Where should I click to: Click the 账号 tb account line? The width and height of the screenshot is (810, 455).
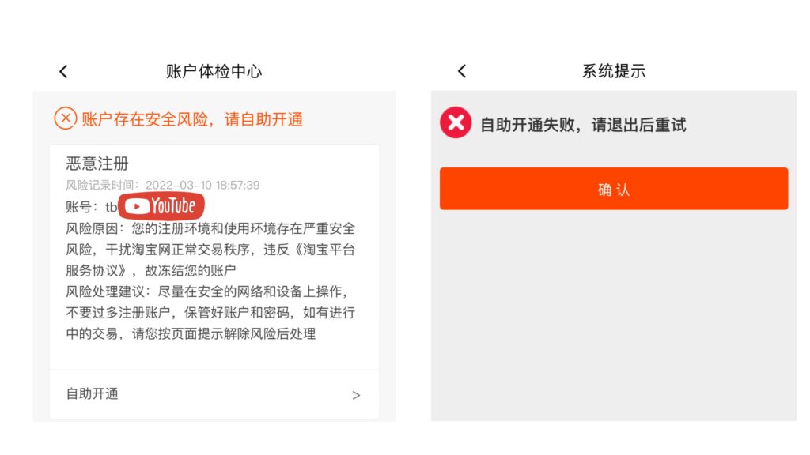(x=92, y=207)
